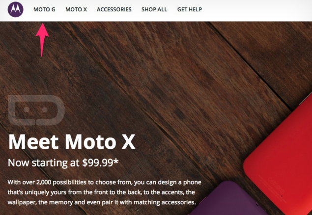Click the line starting "that's uniquely yours"
Screen dimensions: 312x215
(101, 192)
